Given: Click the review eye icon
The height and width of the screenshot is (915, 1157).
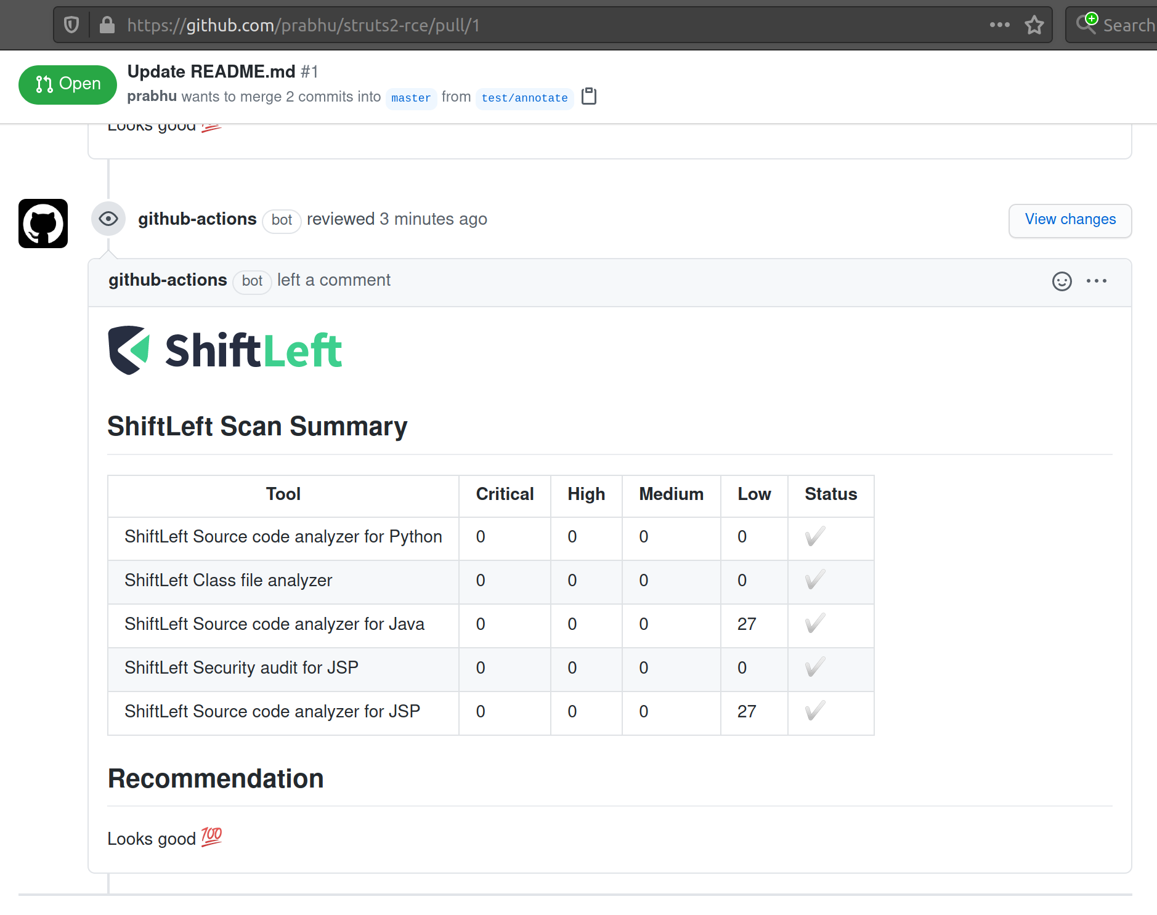Looking at the screenshot, I should tap(108, 219).
